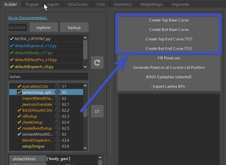Open the WeightMaps tab
Image resolution: width=226 pixels, height=165 pixels.
(x=151, y=4)
